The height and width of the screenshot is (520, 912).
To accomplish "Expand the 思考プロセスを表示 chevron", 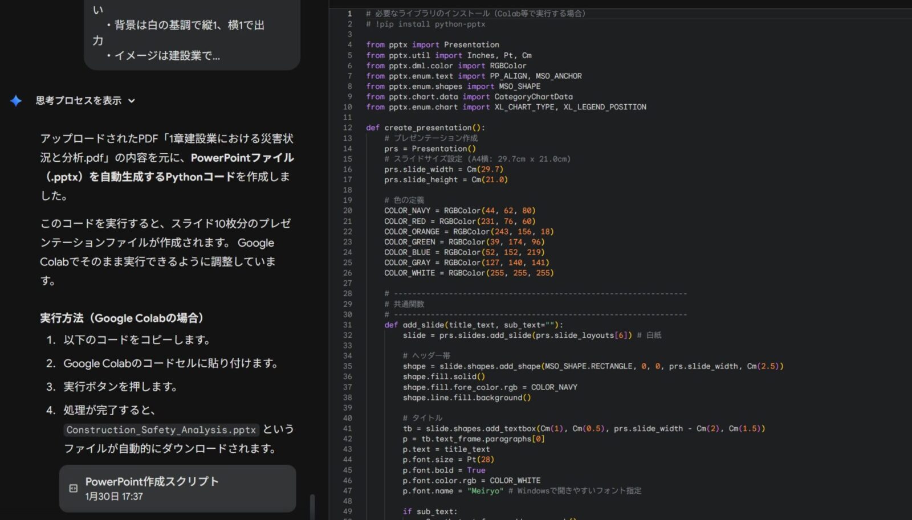I will (x=132, y=101).
